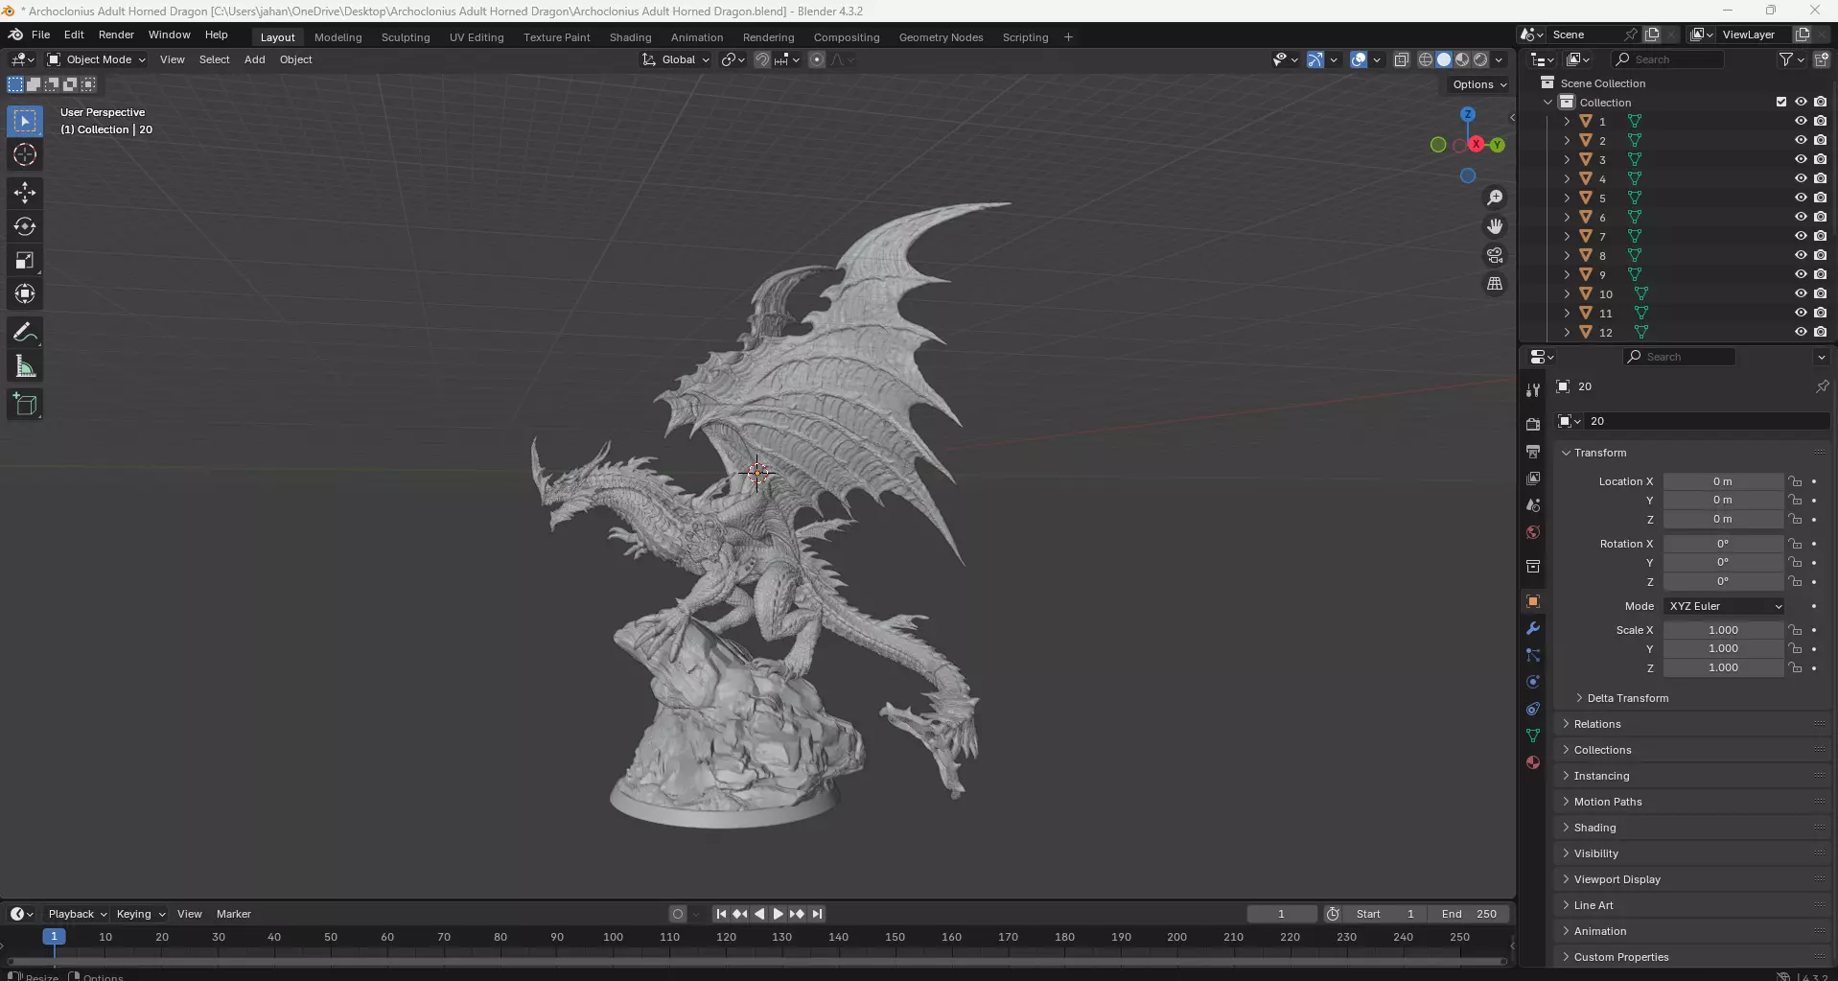The width and height of the screenshot is (1838, 981).
Task: Add a new workspace with plus
Action: [x=1068, y=37]
